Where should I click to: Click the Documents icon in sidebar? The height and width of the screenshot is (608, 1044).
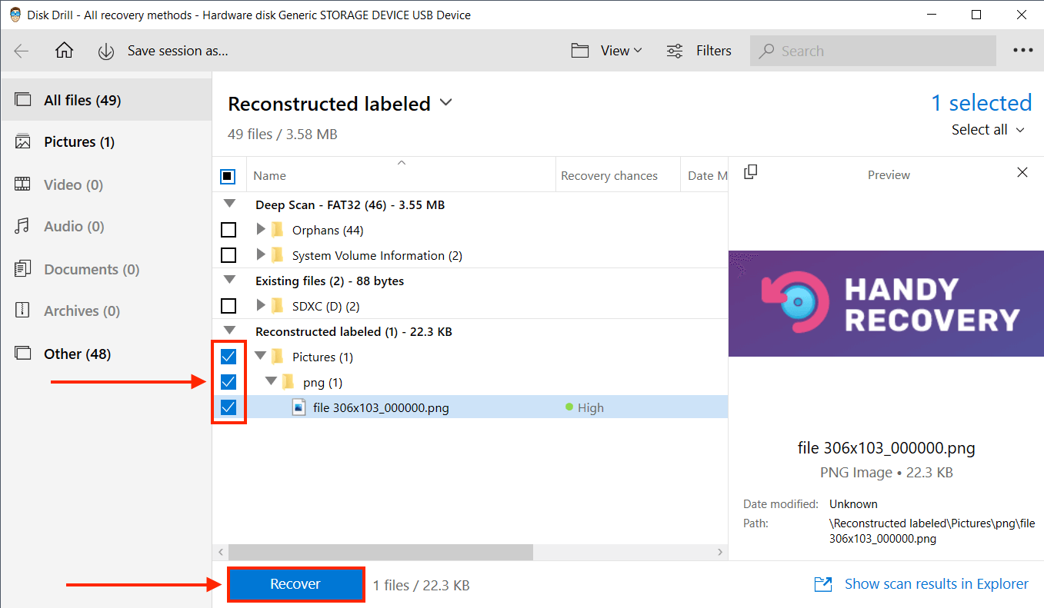click(23, 269)
